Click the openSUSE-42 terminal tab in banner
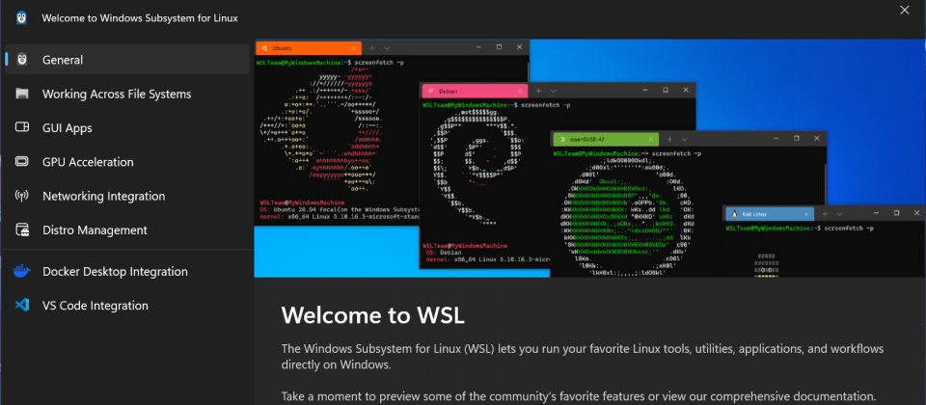 pos(606,139)
